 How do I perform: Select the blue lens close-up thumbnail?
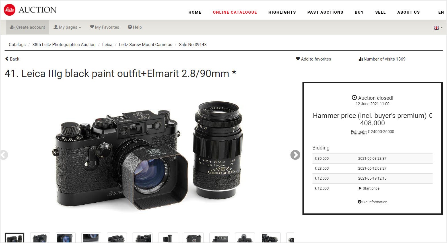click(x=66, y=238)
